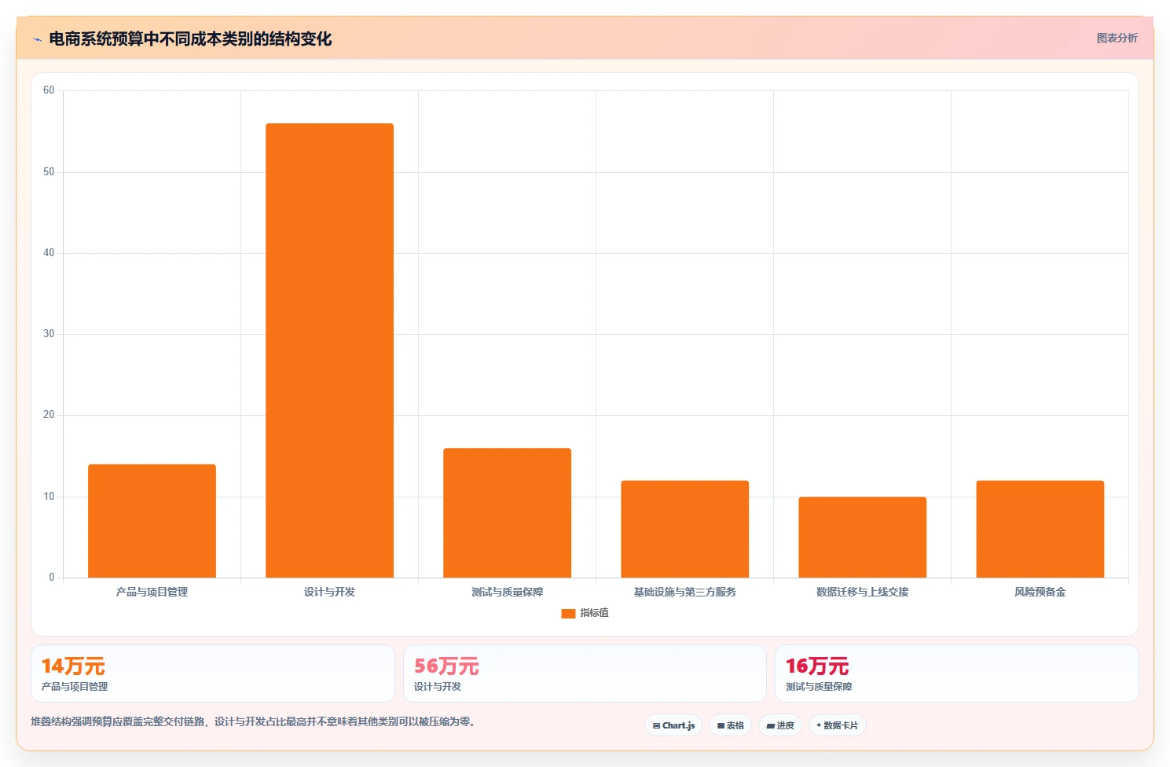Click the 14万元 value in the data card
The height and width of the screenshot is (767, 1170).
[73, 666]
